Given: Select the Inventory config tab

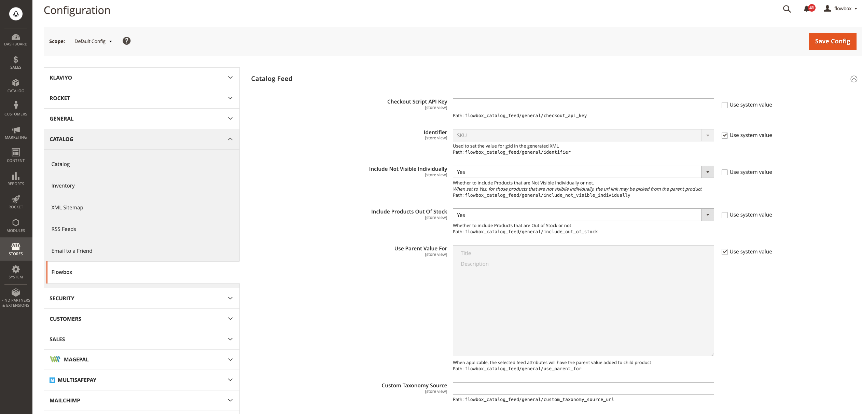Looking at the screenshot, I should tap(63, 186).
